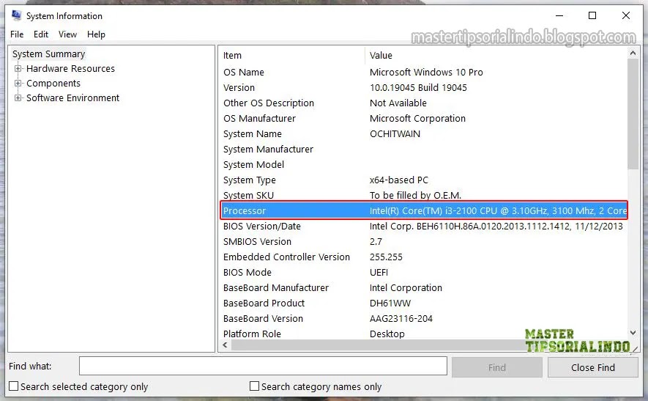Viewport: 648px width, 401px height.
Task: Close the System Information window
Action: coord(626,15)
